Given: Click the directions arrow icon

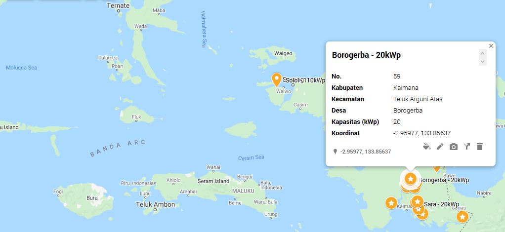Looking at the screenshot, I should click(466, 147).
